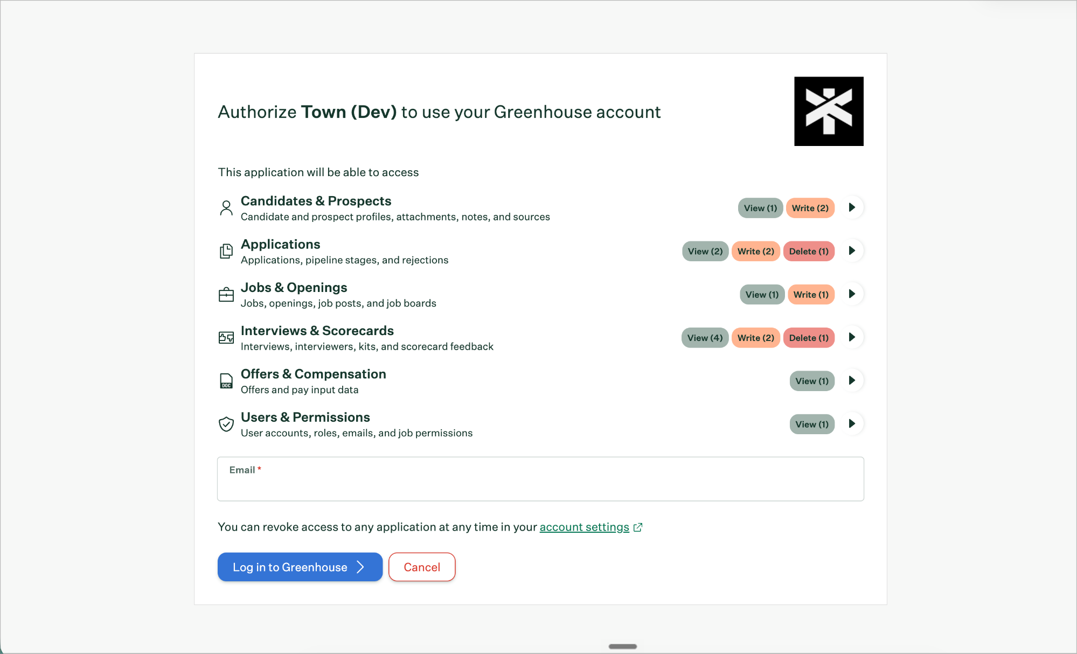Click the Town (Dev) app logo
This screenshot has width=1077, height=654.
pos(829,111)
